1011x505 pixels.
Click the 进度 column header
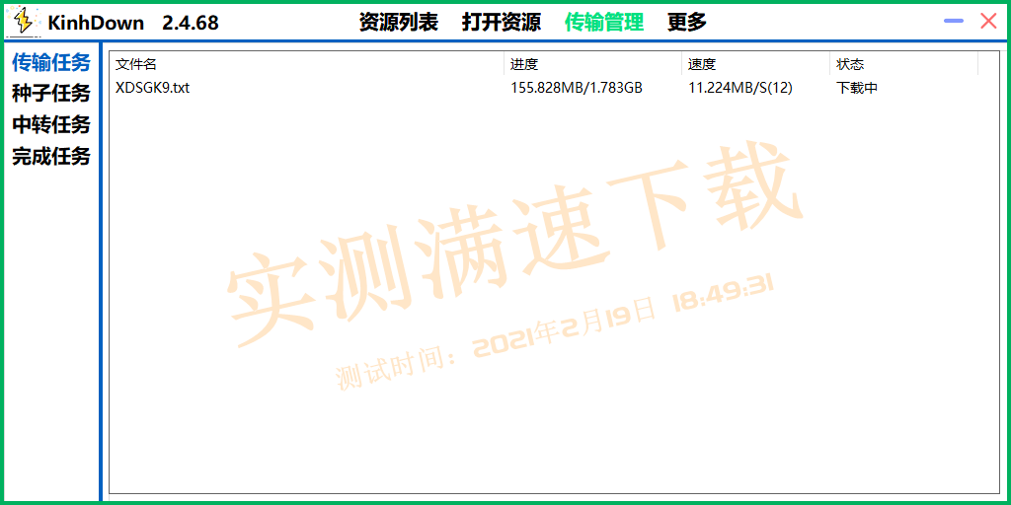[x=524, y=64]
